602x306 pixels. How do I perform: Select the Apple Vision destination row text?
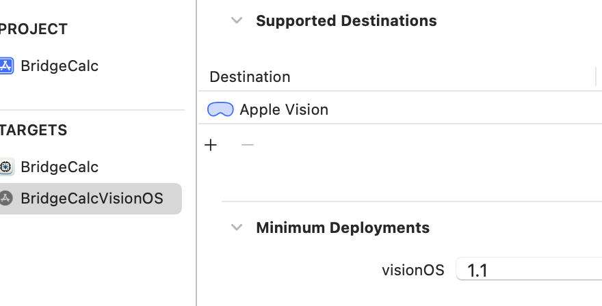(284, 109)
